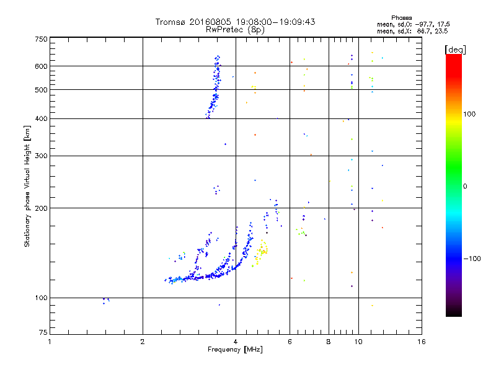This screenshot has width=496, height=372.
Task: Click the yellow-orange point cluster near 5 MHz
Action: [261, 252]
